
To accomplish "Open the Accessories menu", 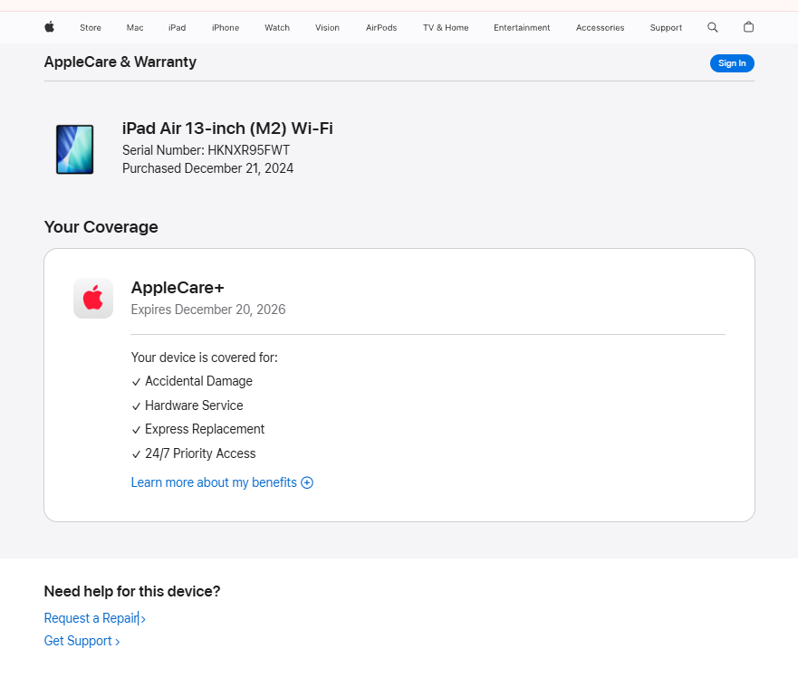I will click(600, 27).
